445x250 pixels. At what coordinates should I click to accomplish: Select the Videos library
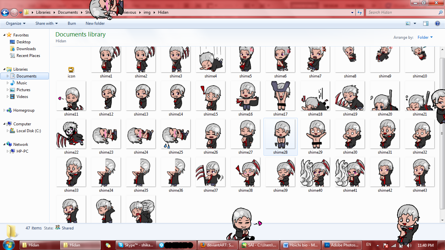(x=22, y=97)
